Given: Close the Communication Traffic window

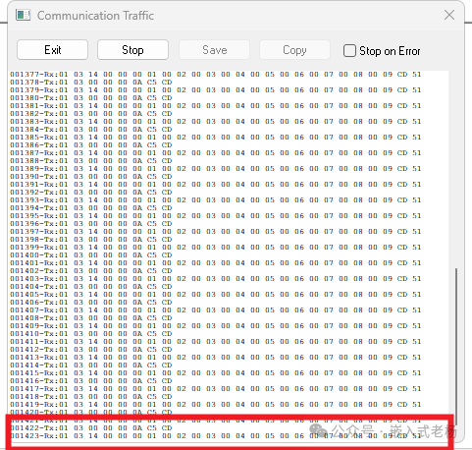Looking at the screenshot, I should [449, 15].
